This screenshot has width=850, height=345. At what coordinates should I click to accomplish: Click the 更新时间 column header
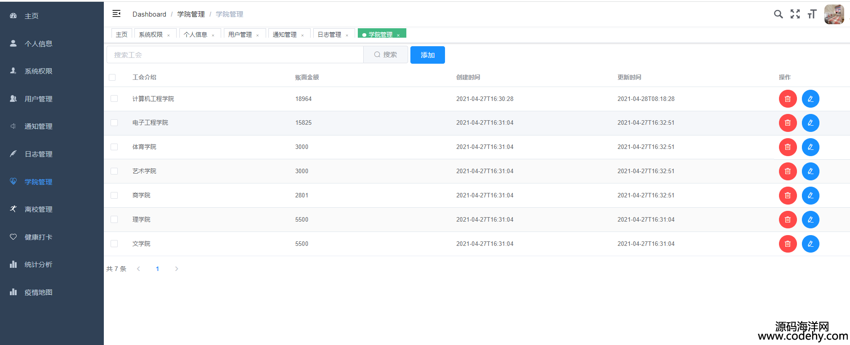629,77
